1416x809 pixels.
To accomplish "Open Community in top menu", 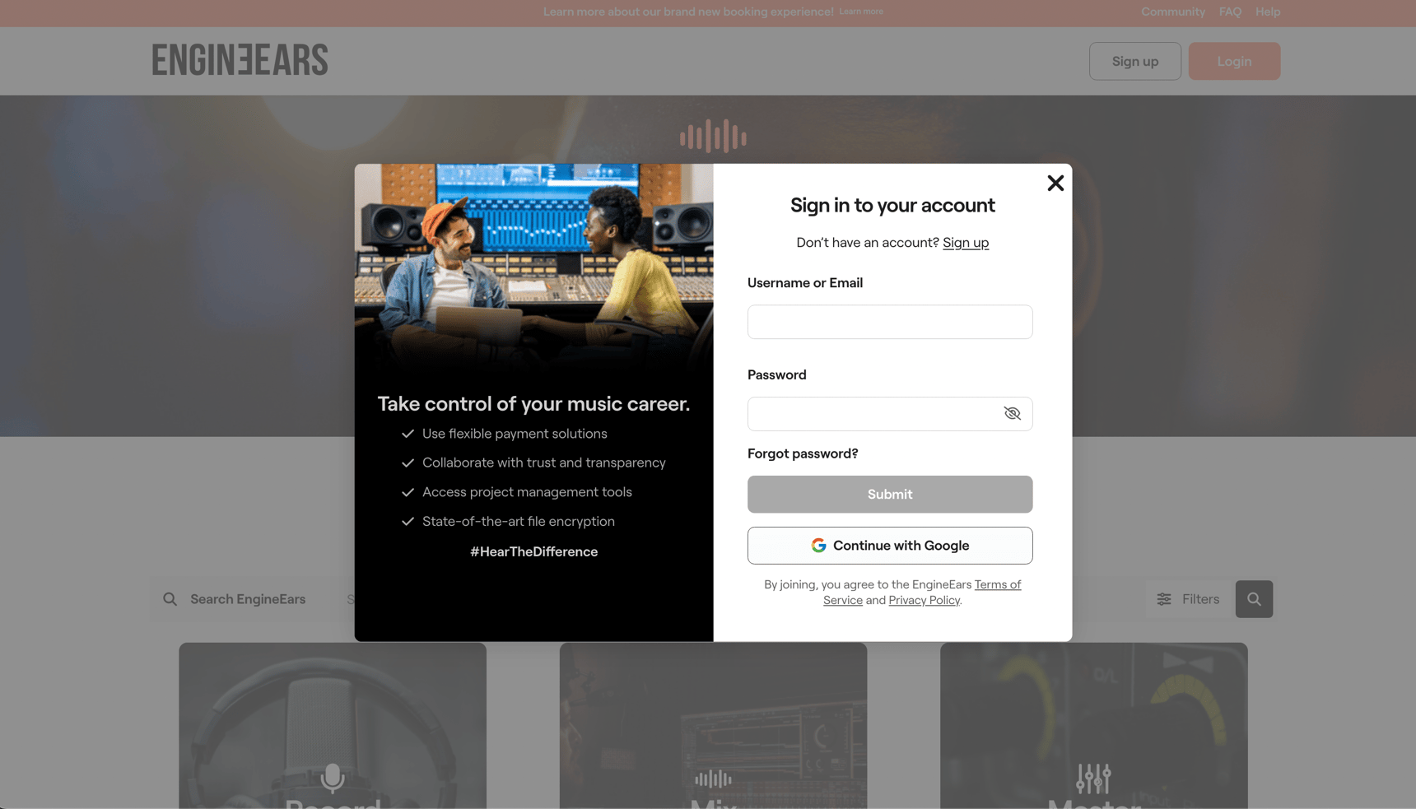I will 1172,12.
